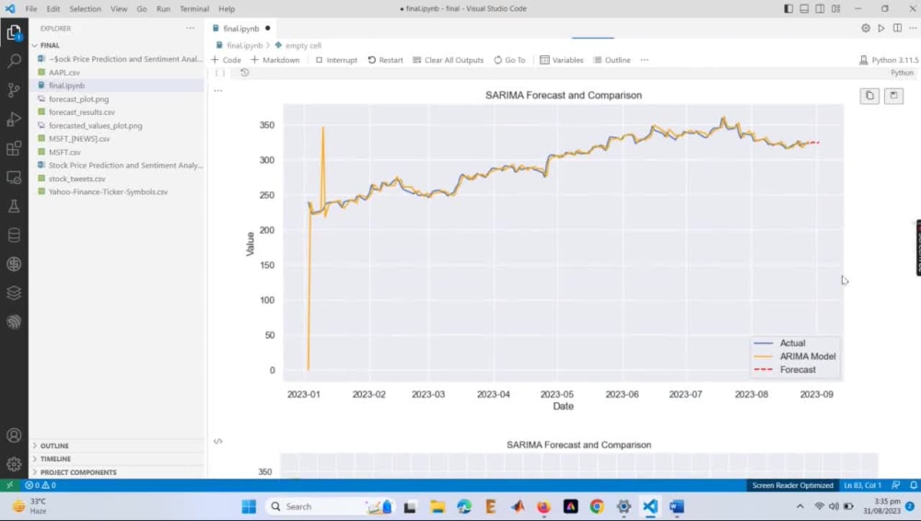Open editor title more actions ellipsis
This screenshot has width=921, height=521.
(913, 29)
